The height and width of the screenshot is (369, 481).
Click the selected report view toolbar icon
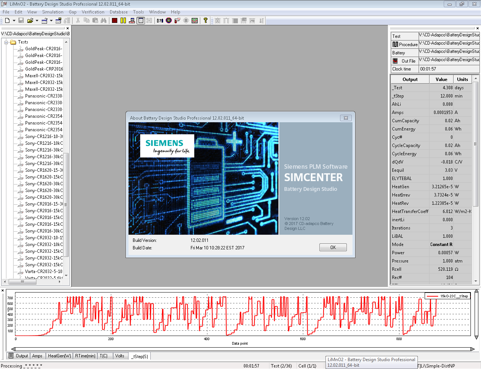(x=141, y=21)
